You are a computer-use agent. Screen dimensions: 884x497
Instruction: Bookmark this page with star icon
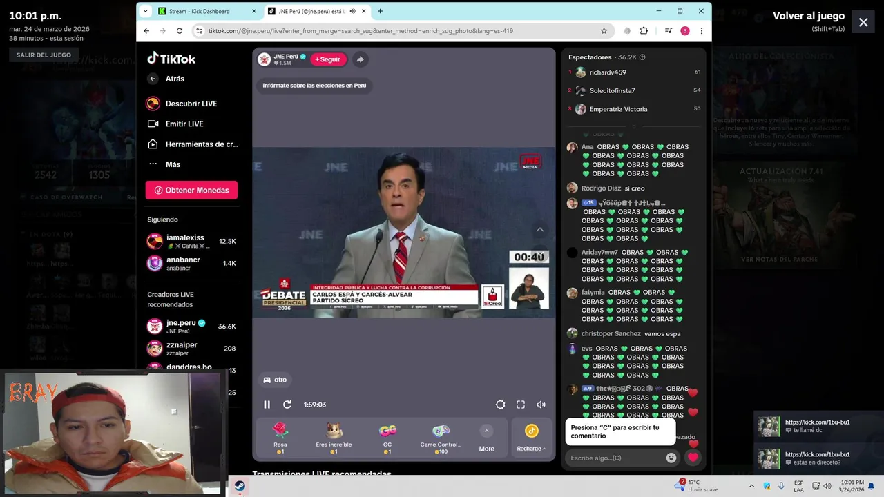[x=604, y=31]
